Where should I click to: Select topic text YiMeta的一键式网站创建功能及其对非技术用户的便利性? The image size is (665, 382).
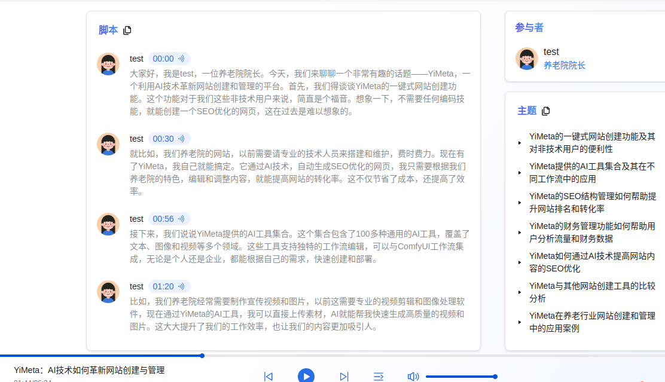pyautogui.click(x=592, y=143)
